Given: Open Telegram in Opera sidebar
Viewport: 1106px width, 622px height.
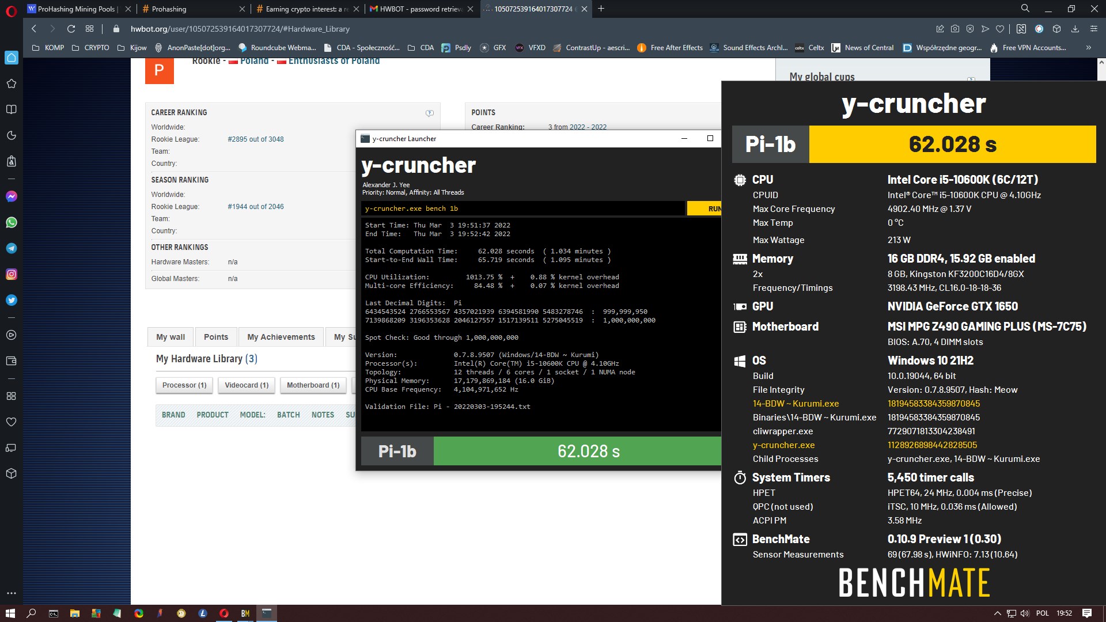Looking at the screenshot, I should click(11, 248).
